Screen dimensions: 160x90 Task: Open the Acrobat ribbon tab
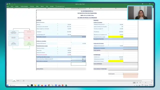click(52, 6)
